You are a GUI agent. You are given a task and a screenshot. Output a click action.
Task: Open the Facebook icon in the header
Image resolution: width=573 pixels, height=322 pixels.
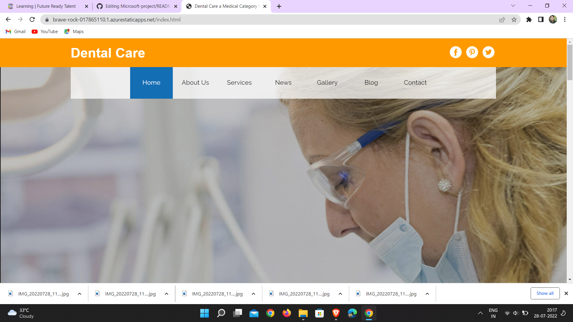455,52
